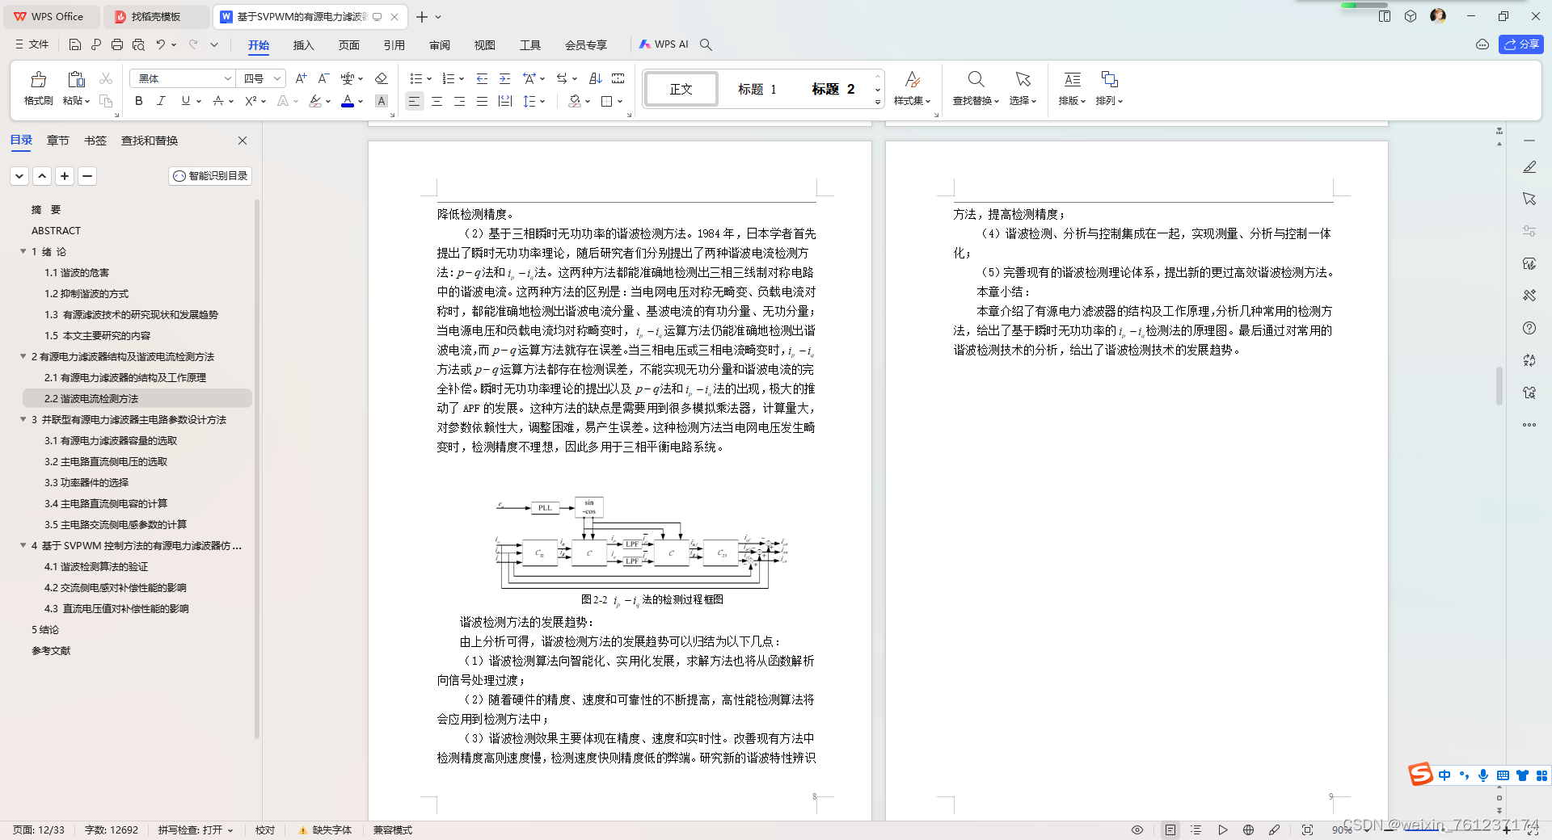This screenshot has width=1552, height=840.
Task: Click the web layout globe status icon
Action: [x=1248, y=829]
